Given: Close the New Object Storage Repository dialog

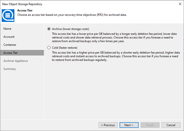Looking at the screenshot, I should tap(180, 4).
